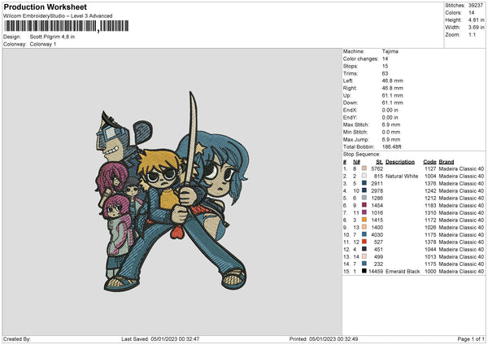Click the 'EndX:' label
The width and height of the screenshot is (488, 345).
coord(350,110)
